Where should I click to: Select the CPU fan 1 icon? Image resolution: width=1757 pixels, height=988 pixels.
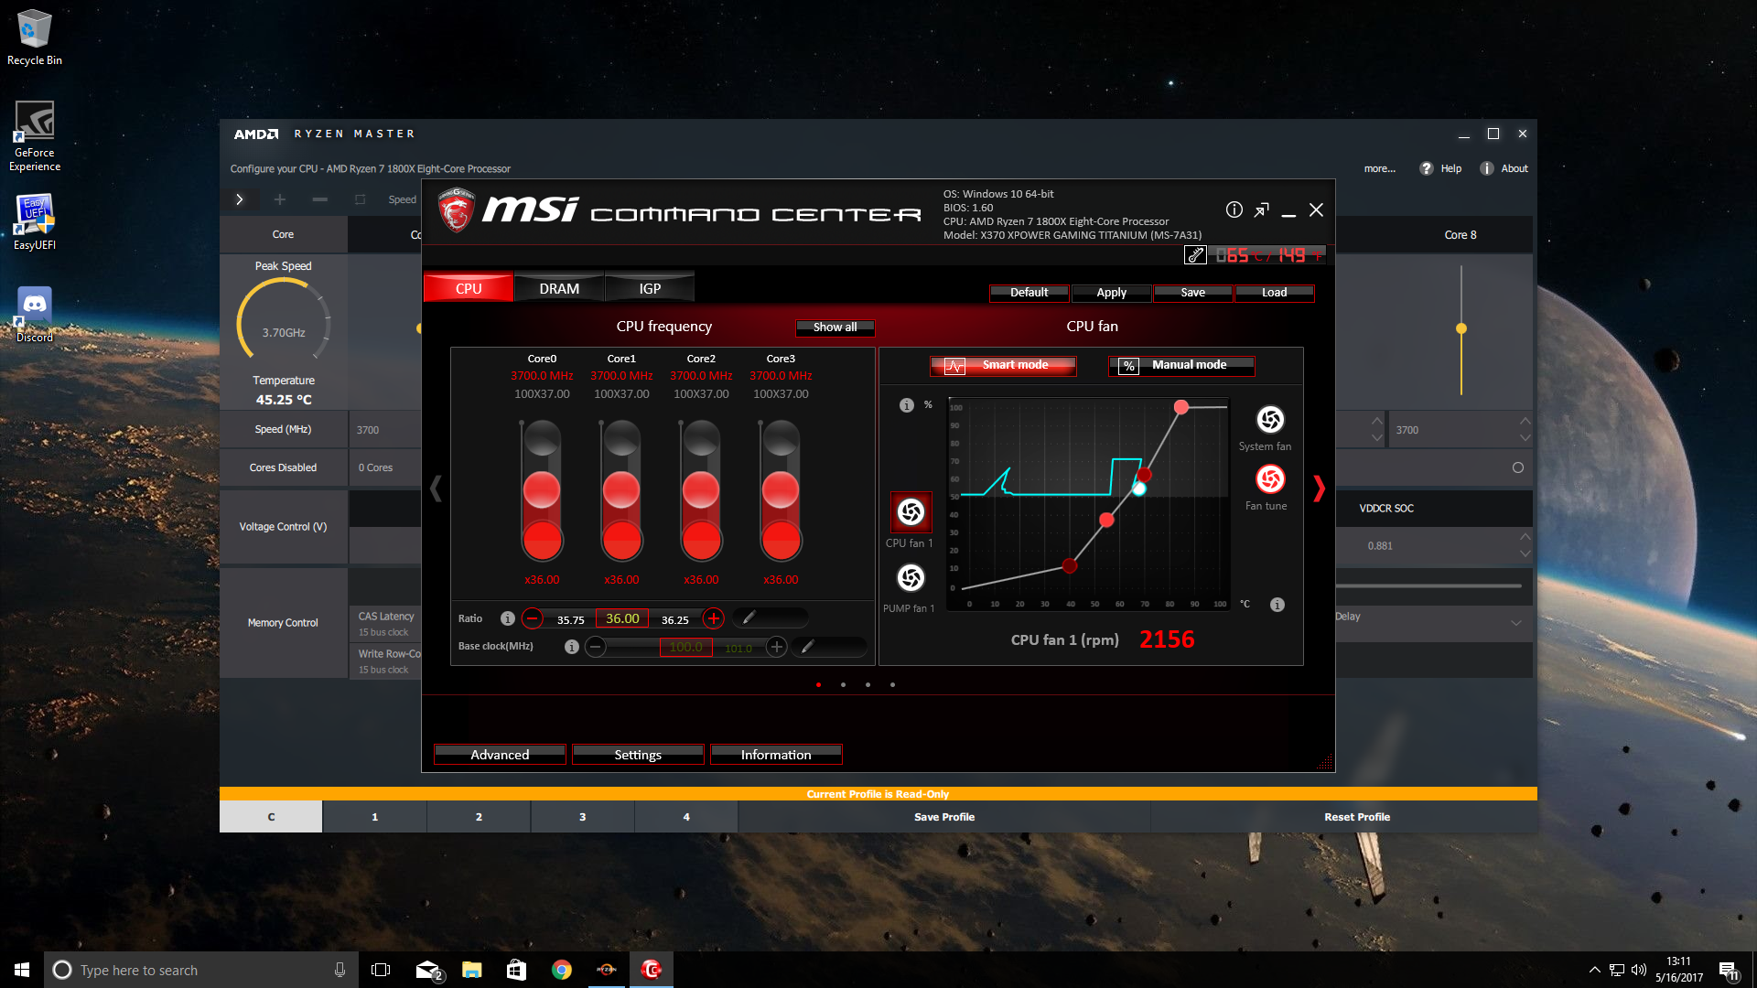(x=911, y=512)
